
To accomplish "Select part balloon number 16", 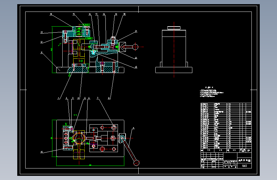I will point(90,14).
